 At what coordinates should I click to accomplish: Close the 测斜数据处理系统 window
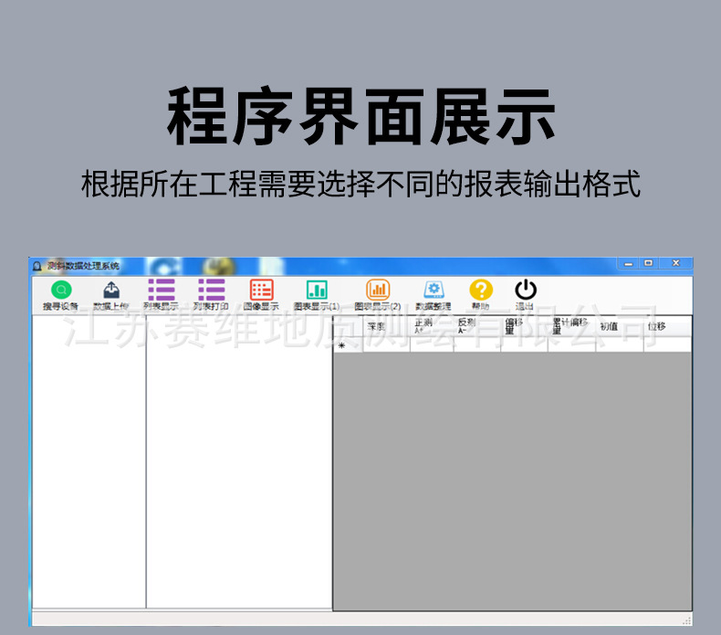[x=676, y=263]
